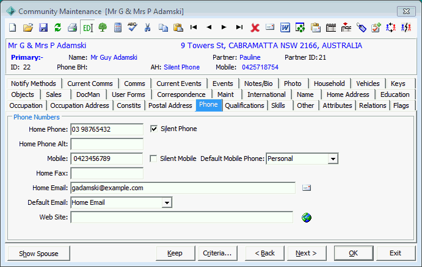Click the Next > button
Screen dimensions: 422x267
pyautogui.click(x=307, y=253)
